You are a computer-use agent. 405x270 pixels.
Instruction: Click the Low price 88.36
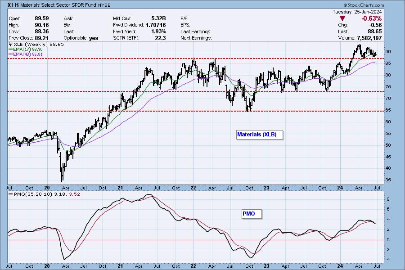tap(42, 31)
